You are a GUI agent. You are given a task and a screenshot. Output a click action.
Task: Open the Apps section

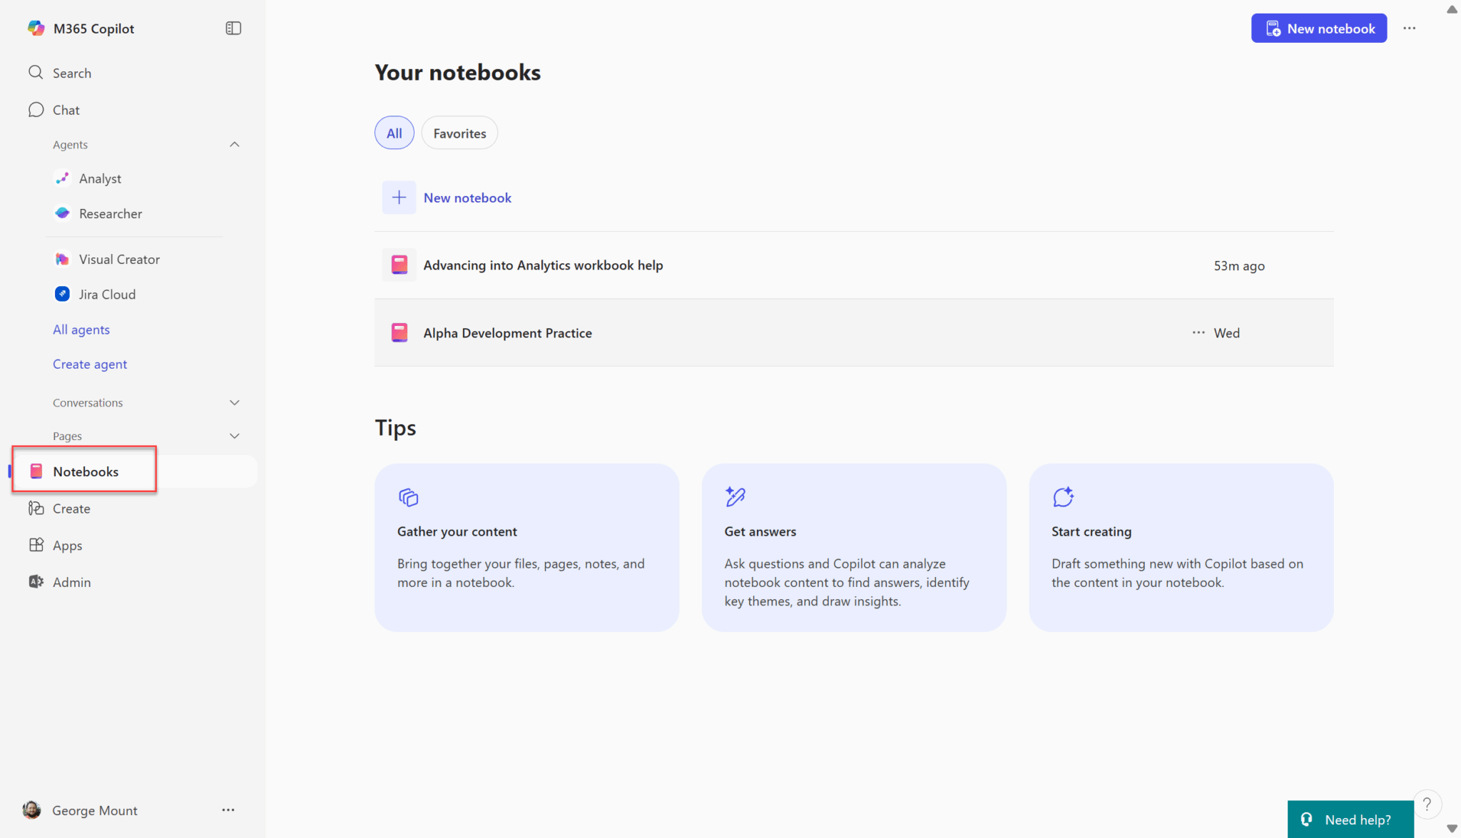(x=67, y=546)
